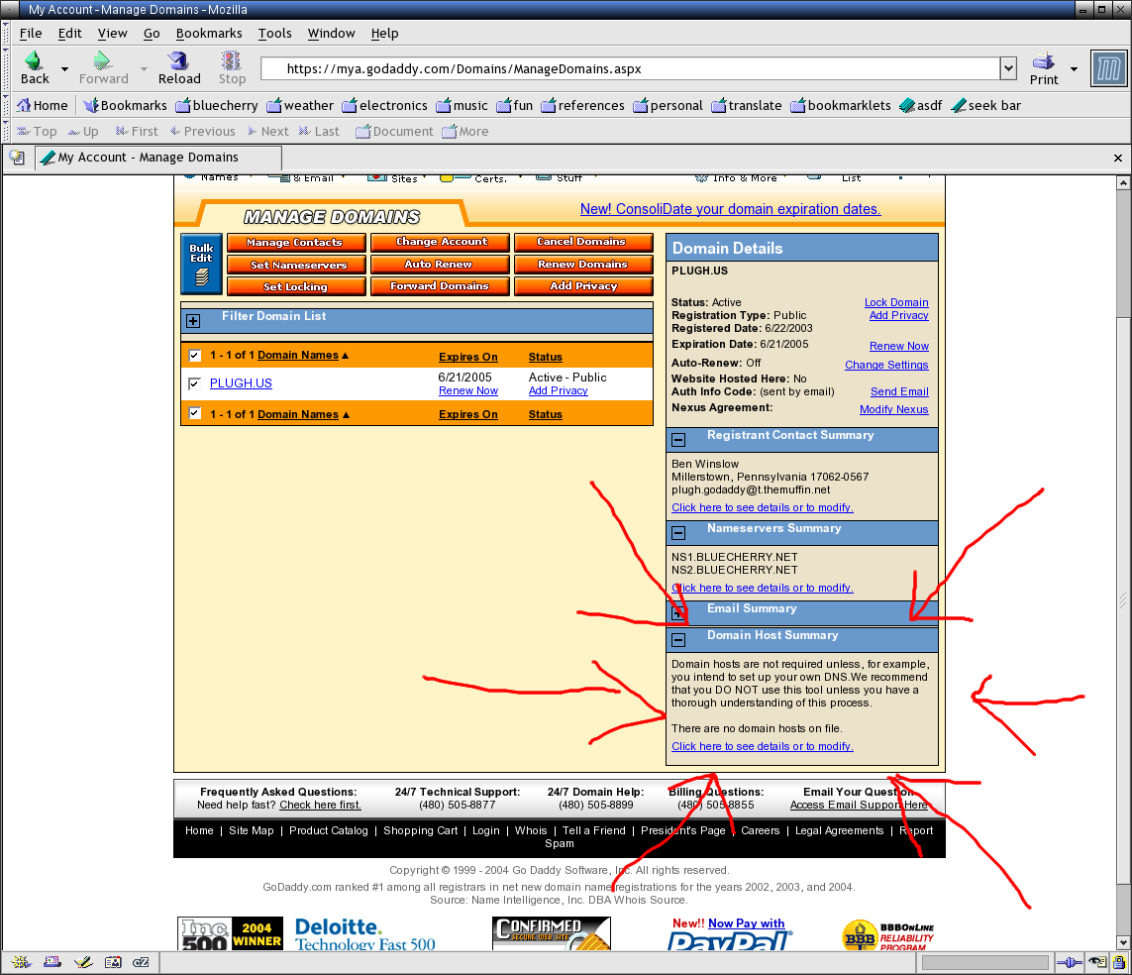Select the My Account - Manage Domains tab

(x=158, y=158)
